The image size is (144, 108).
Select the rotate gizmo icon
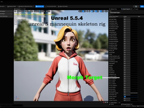(x=83, y=11)
